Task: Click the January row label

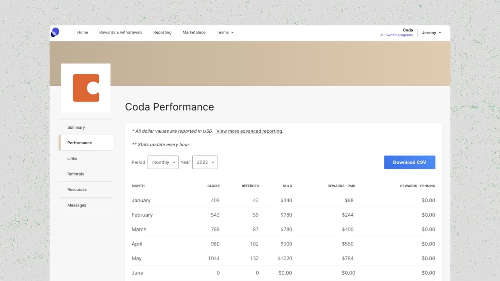Action: coord(141,200)
